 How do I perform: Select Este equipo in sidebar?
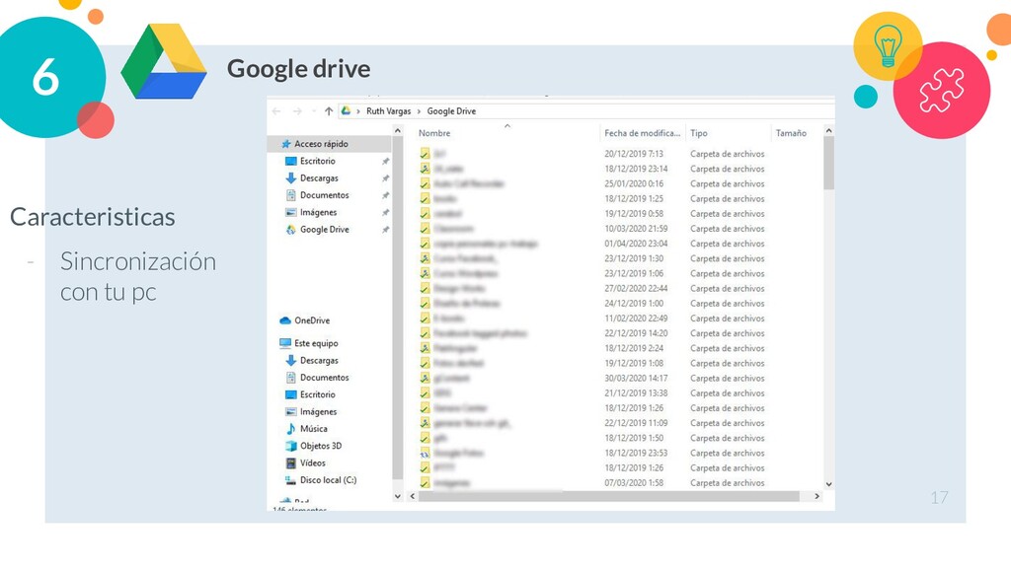(x=316, y=343)
